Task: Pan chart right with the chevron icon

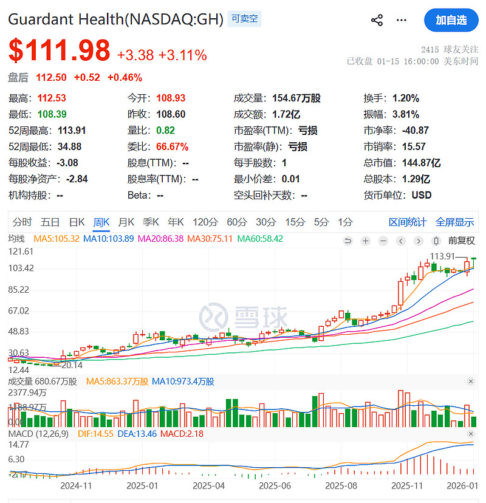Action: pyautogui.click(x=419, y=241)
